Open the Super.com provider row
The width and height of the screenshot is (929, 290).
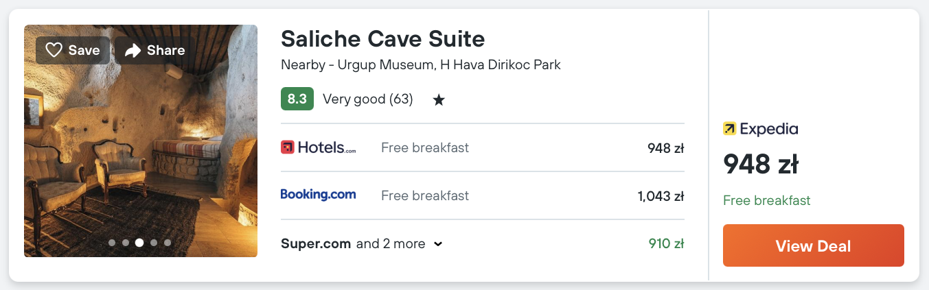[316, 243]
